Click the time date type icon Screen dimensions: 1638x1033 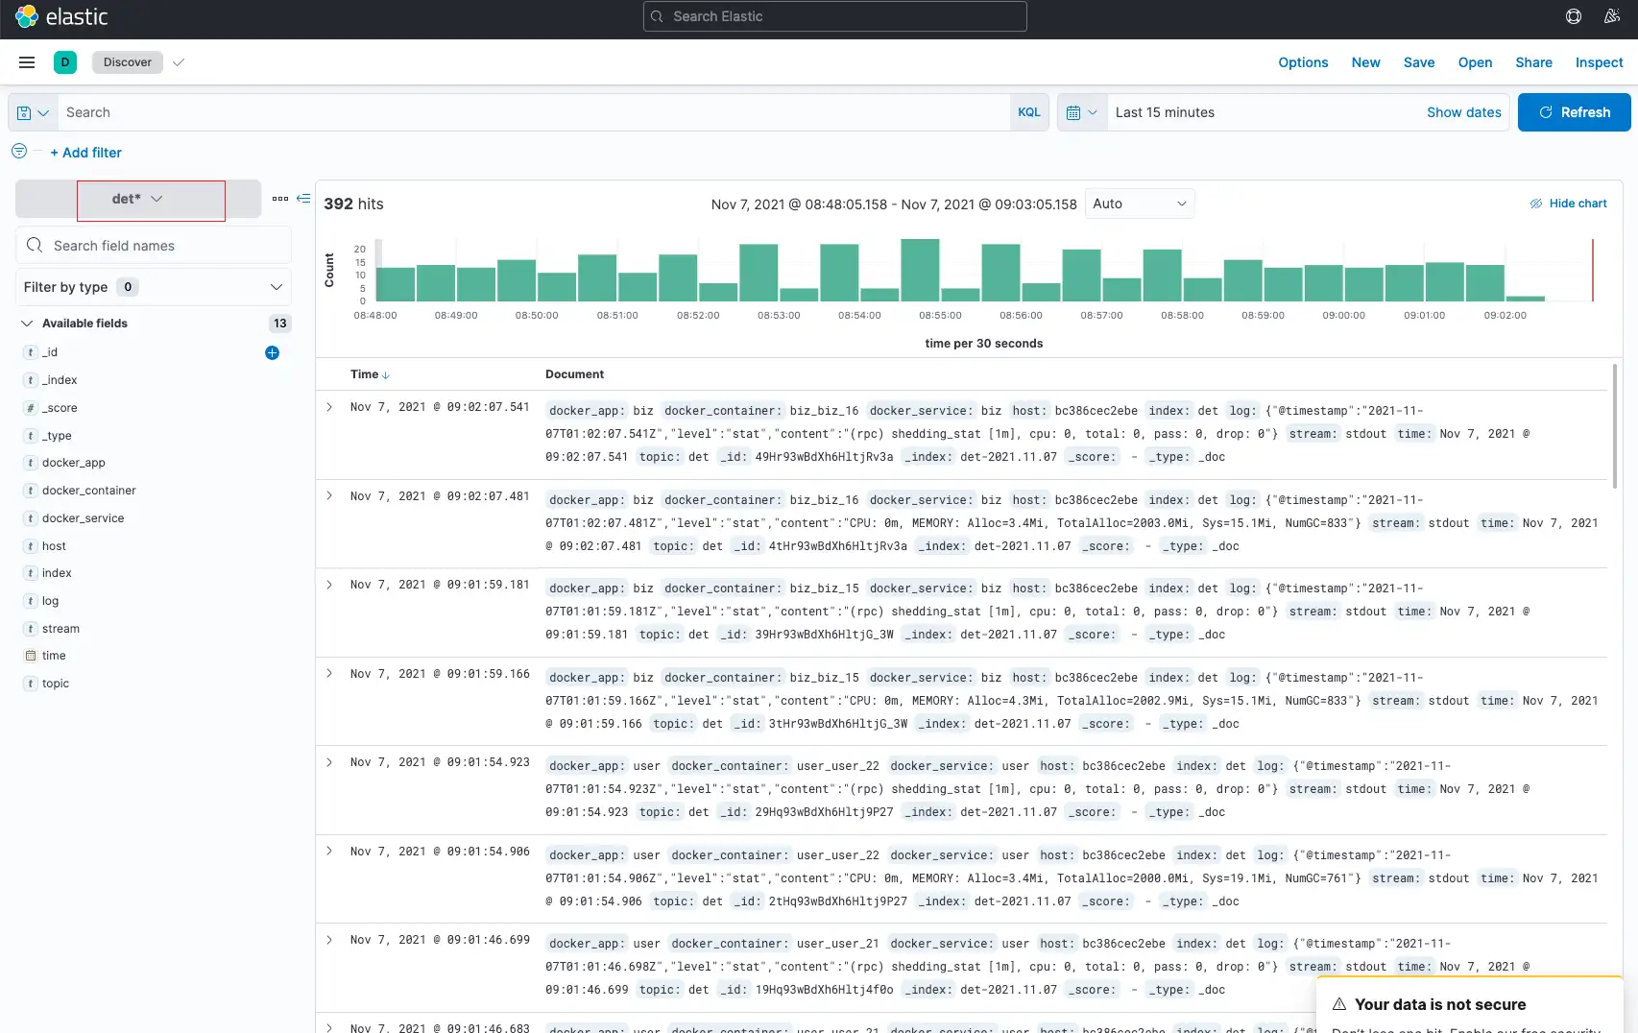point(31,656)
